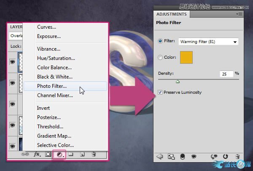Viewport: 253px width, 171px height.
Task: Select the Filter radio button
Action: point(160,41)
